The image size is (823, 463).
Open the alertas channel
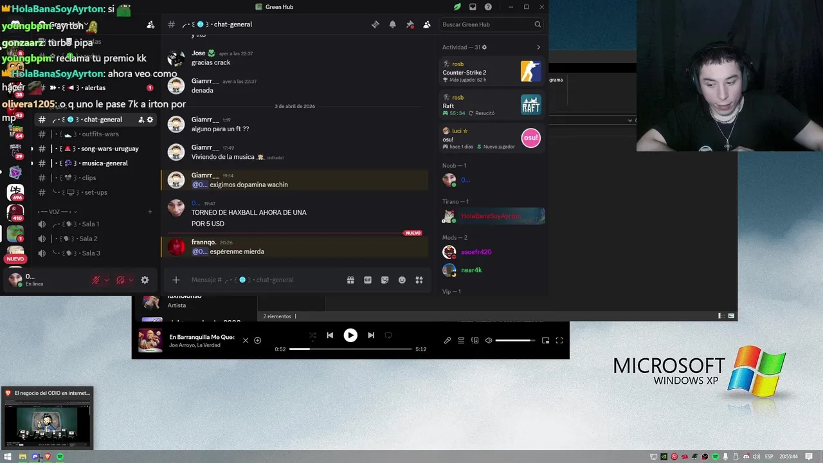tap(96, 87)
